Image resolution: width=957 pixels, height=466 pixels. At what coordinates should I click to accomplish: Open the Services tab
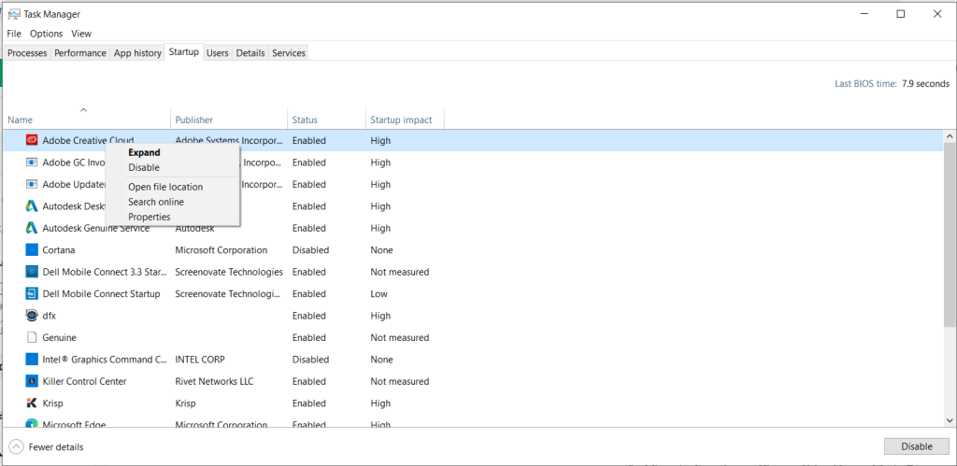[x=288, y=53]
